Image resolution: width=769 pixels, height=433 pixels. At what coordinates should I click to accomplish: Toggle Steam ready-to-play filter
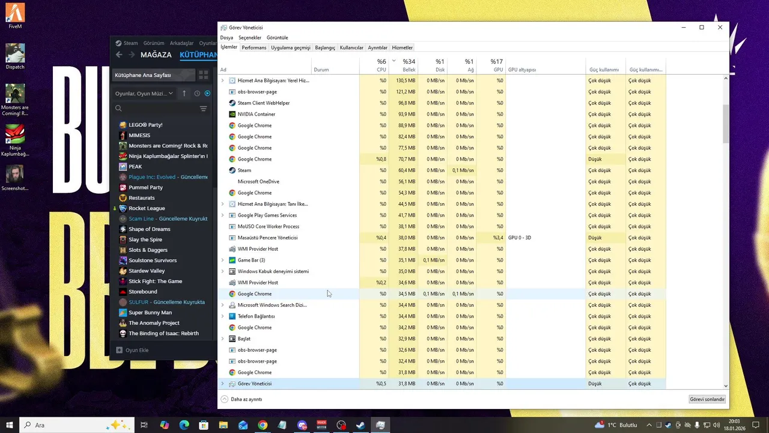(207, 93)
